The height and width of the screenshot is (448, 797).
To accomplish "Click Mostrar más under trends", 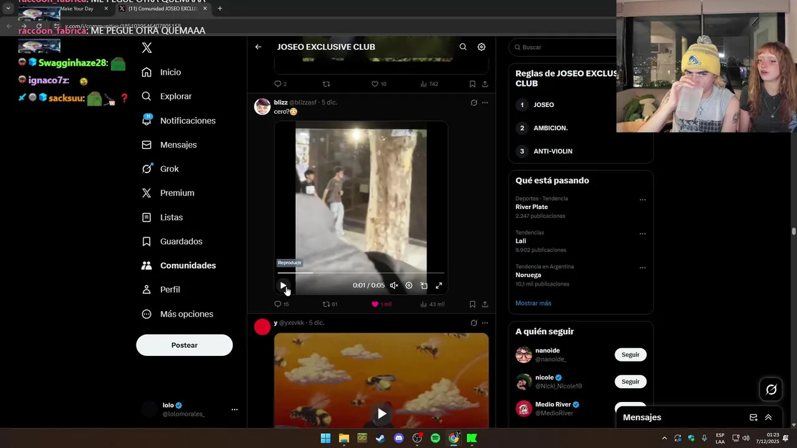I will coord(533,303).
